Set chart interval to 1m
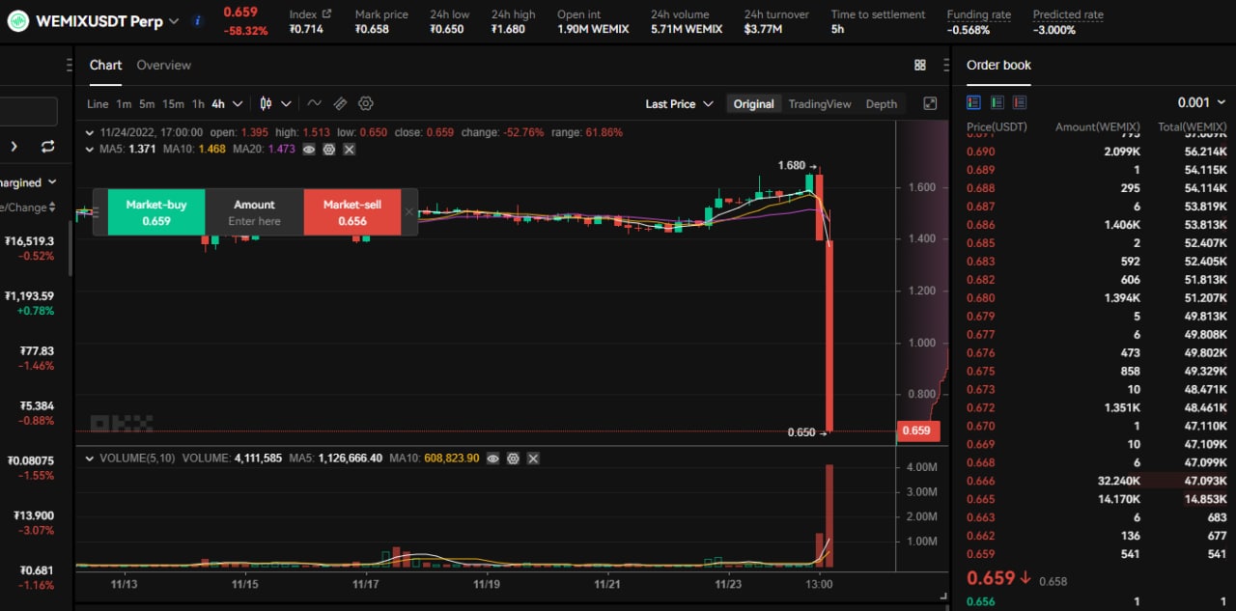Viewport: 1236px width, 611px height. coord(124,104)
